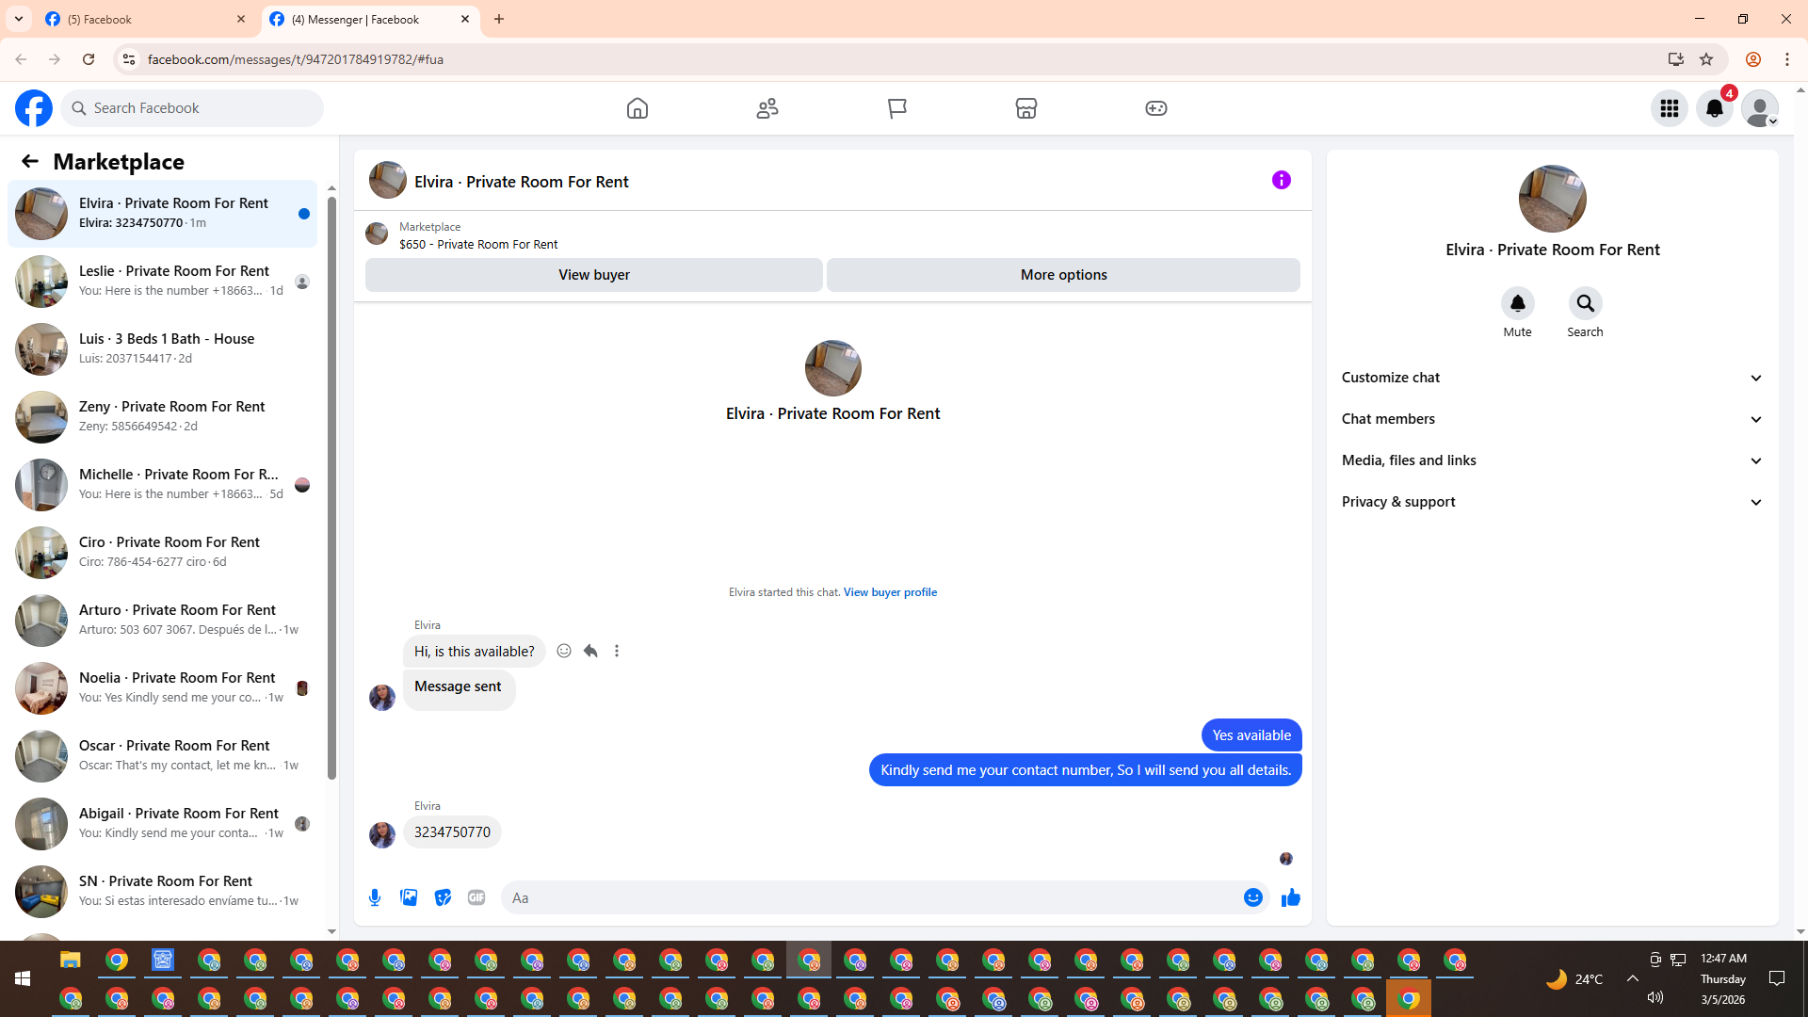The width and height of the screenshot is (1808, 1017).
Task: Open the Windows notification center
Action: (x=1777, y=979)
